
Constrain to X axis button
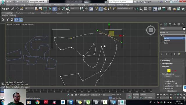(3, 20)
